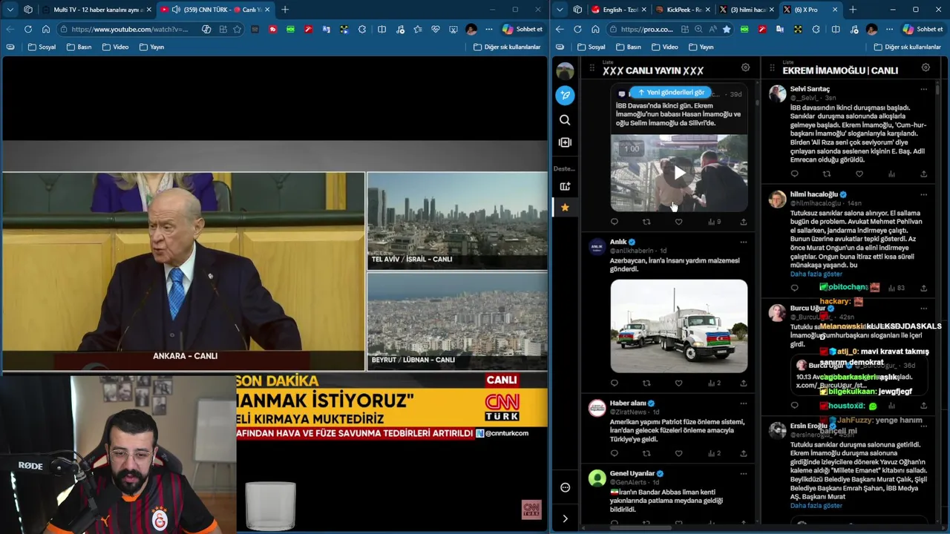Open settings gear of XXX CANLI YAYIN column
950x534 pixels.
pos(745,67)
